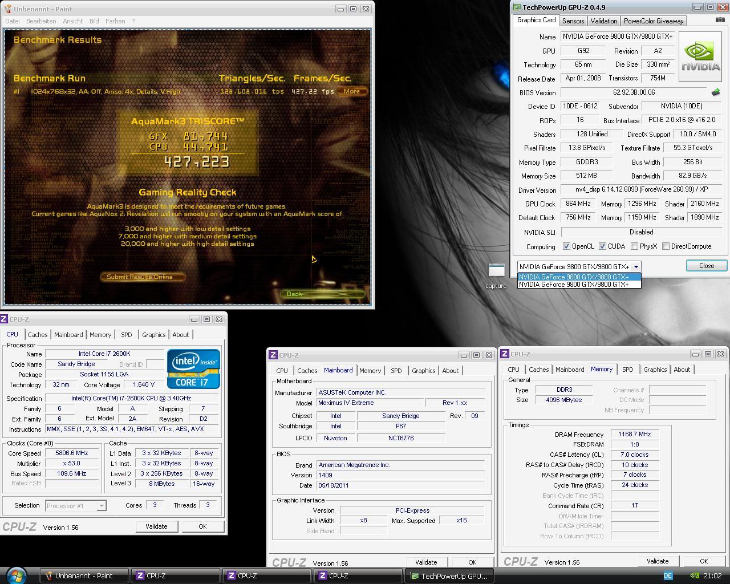This screenshot has width=730, height=584.
Task: Click the Driver Version field in GPU-Z
Action: (642, 189)
